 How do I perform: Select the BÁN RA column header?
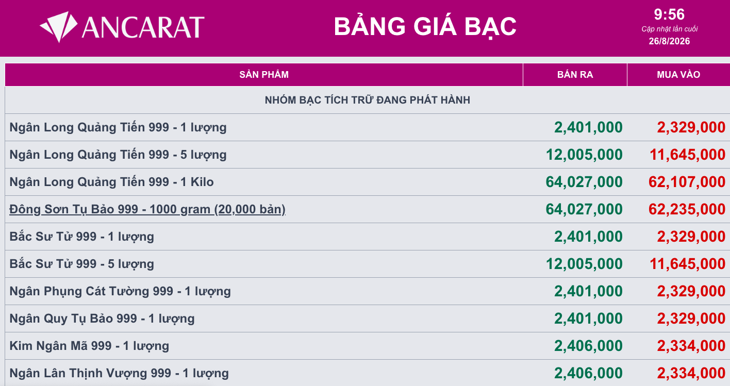coord(575,75)
